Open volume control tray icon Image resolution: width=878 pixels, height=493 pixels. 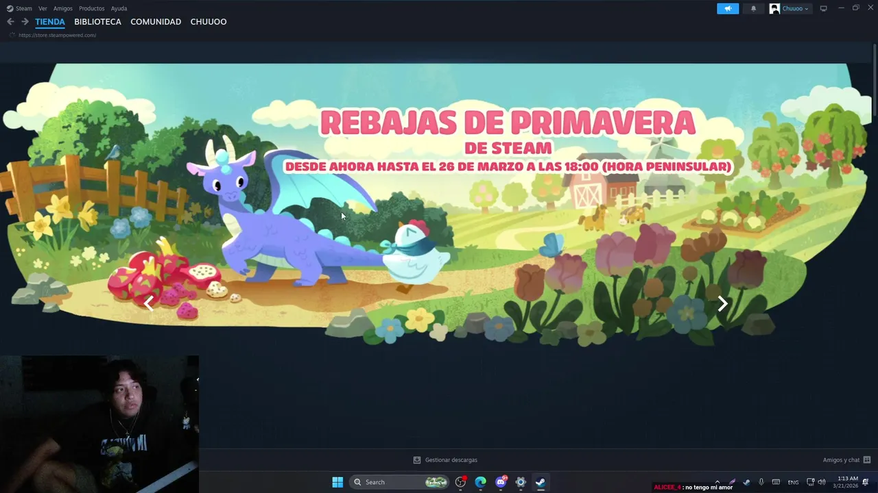tap(822, 482)
